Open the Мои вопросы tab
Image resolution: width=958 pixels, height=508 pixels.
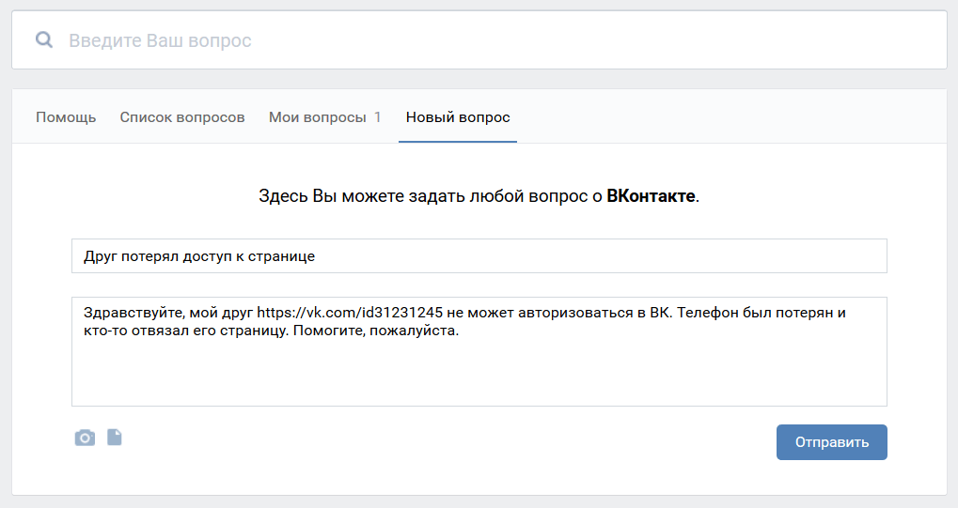click(324, 117)
